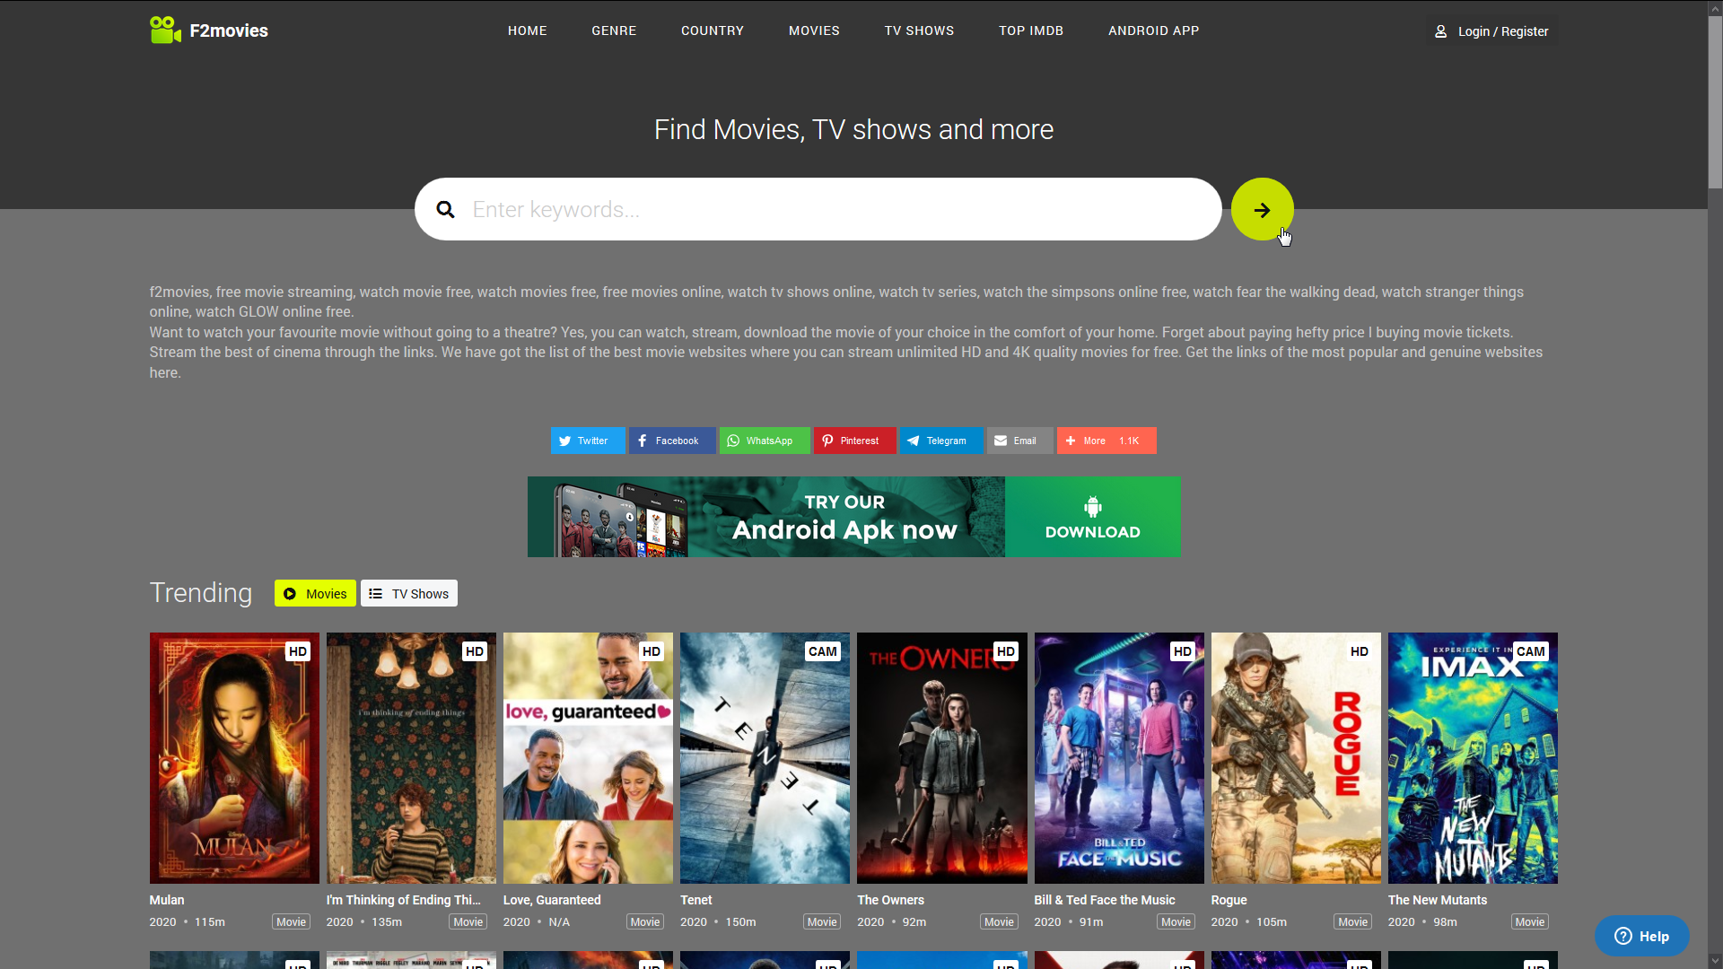
Task: Share via WhatsApp button
Action: click(x=765, y=441)
